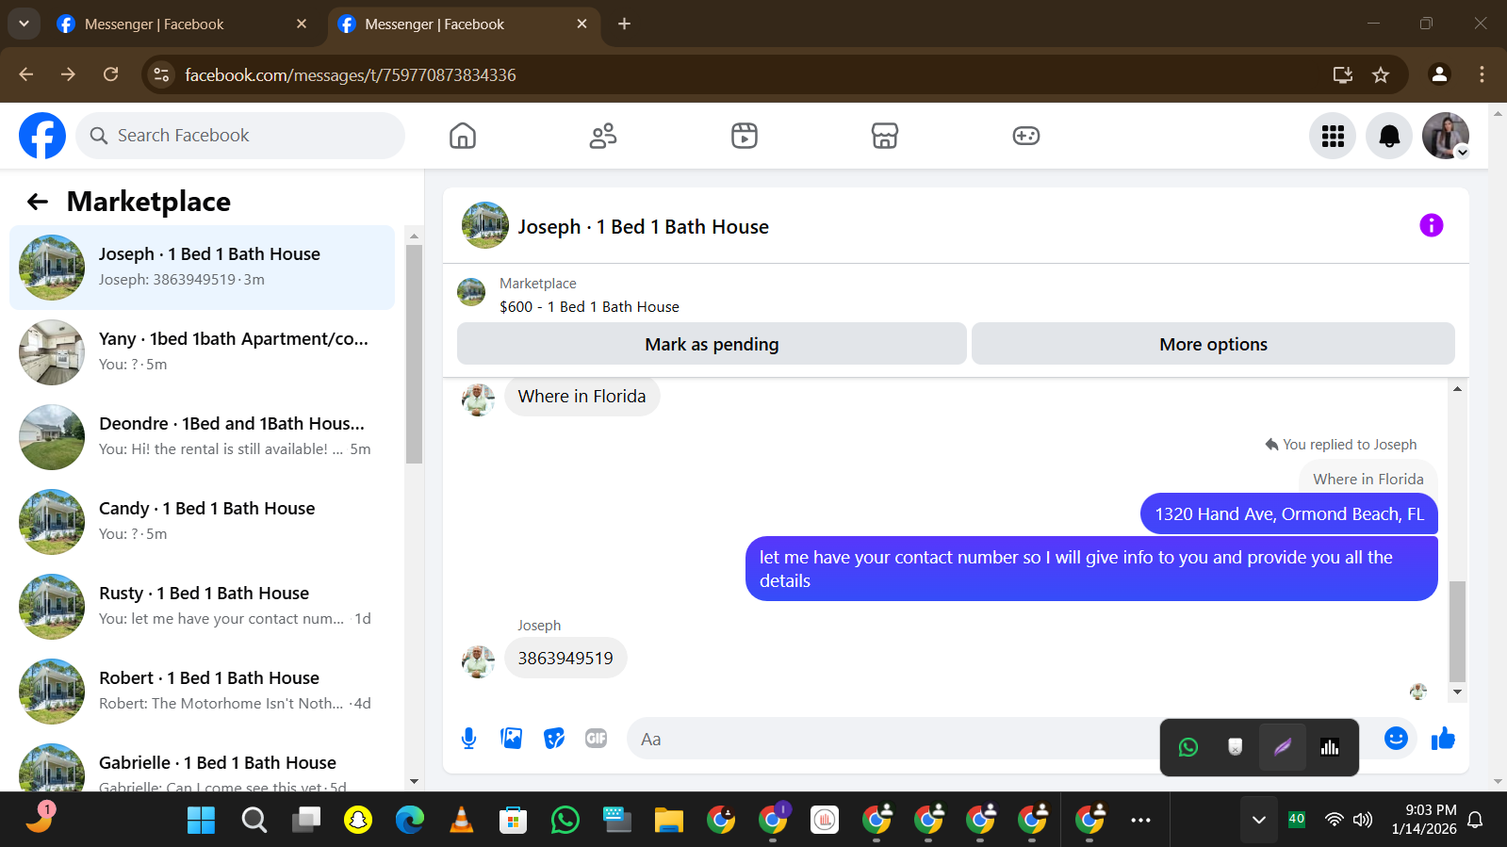Open conversation information (purple i icon)

coord(1432,225)
